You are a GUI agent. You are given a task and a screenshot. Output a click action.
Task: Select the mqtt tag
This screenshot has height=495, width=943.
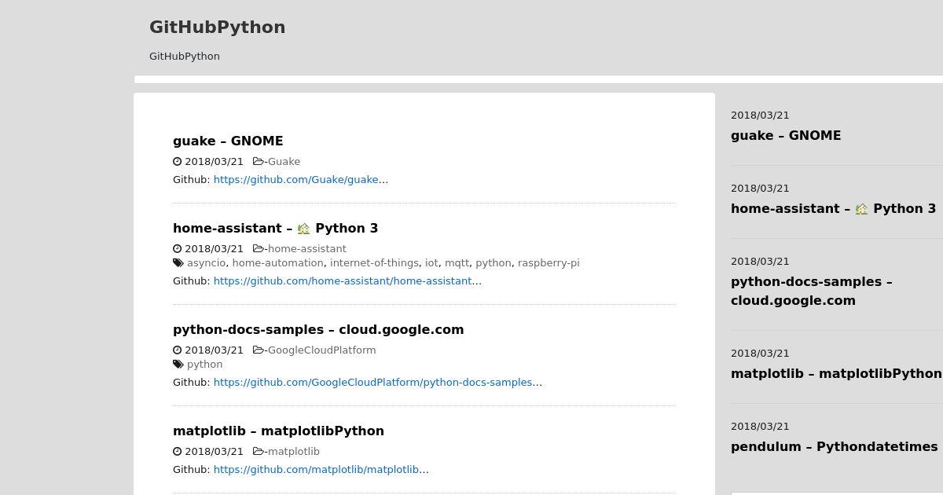(x=457, y=263)
